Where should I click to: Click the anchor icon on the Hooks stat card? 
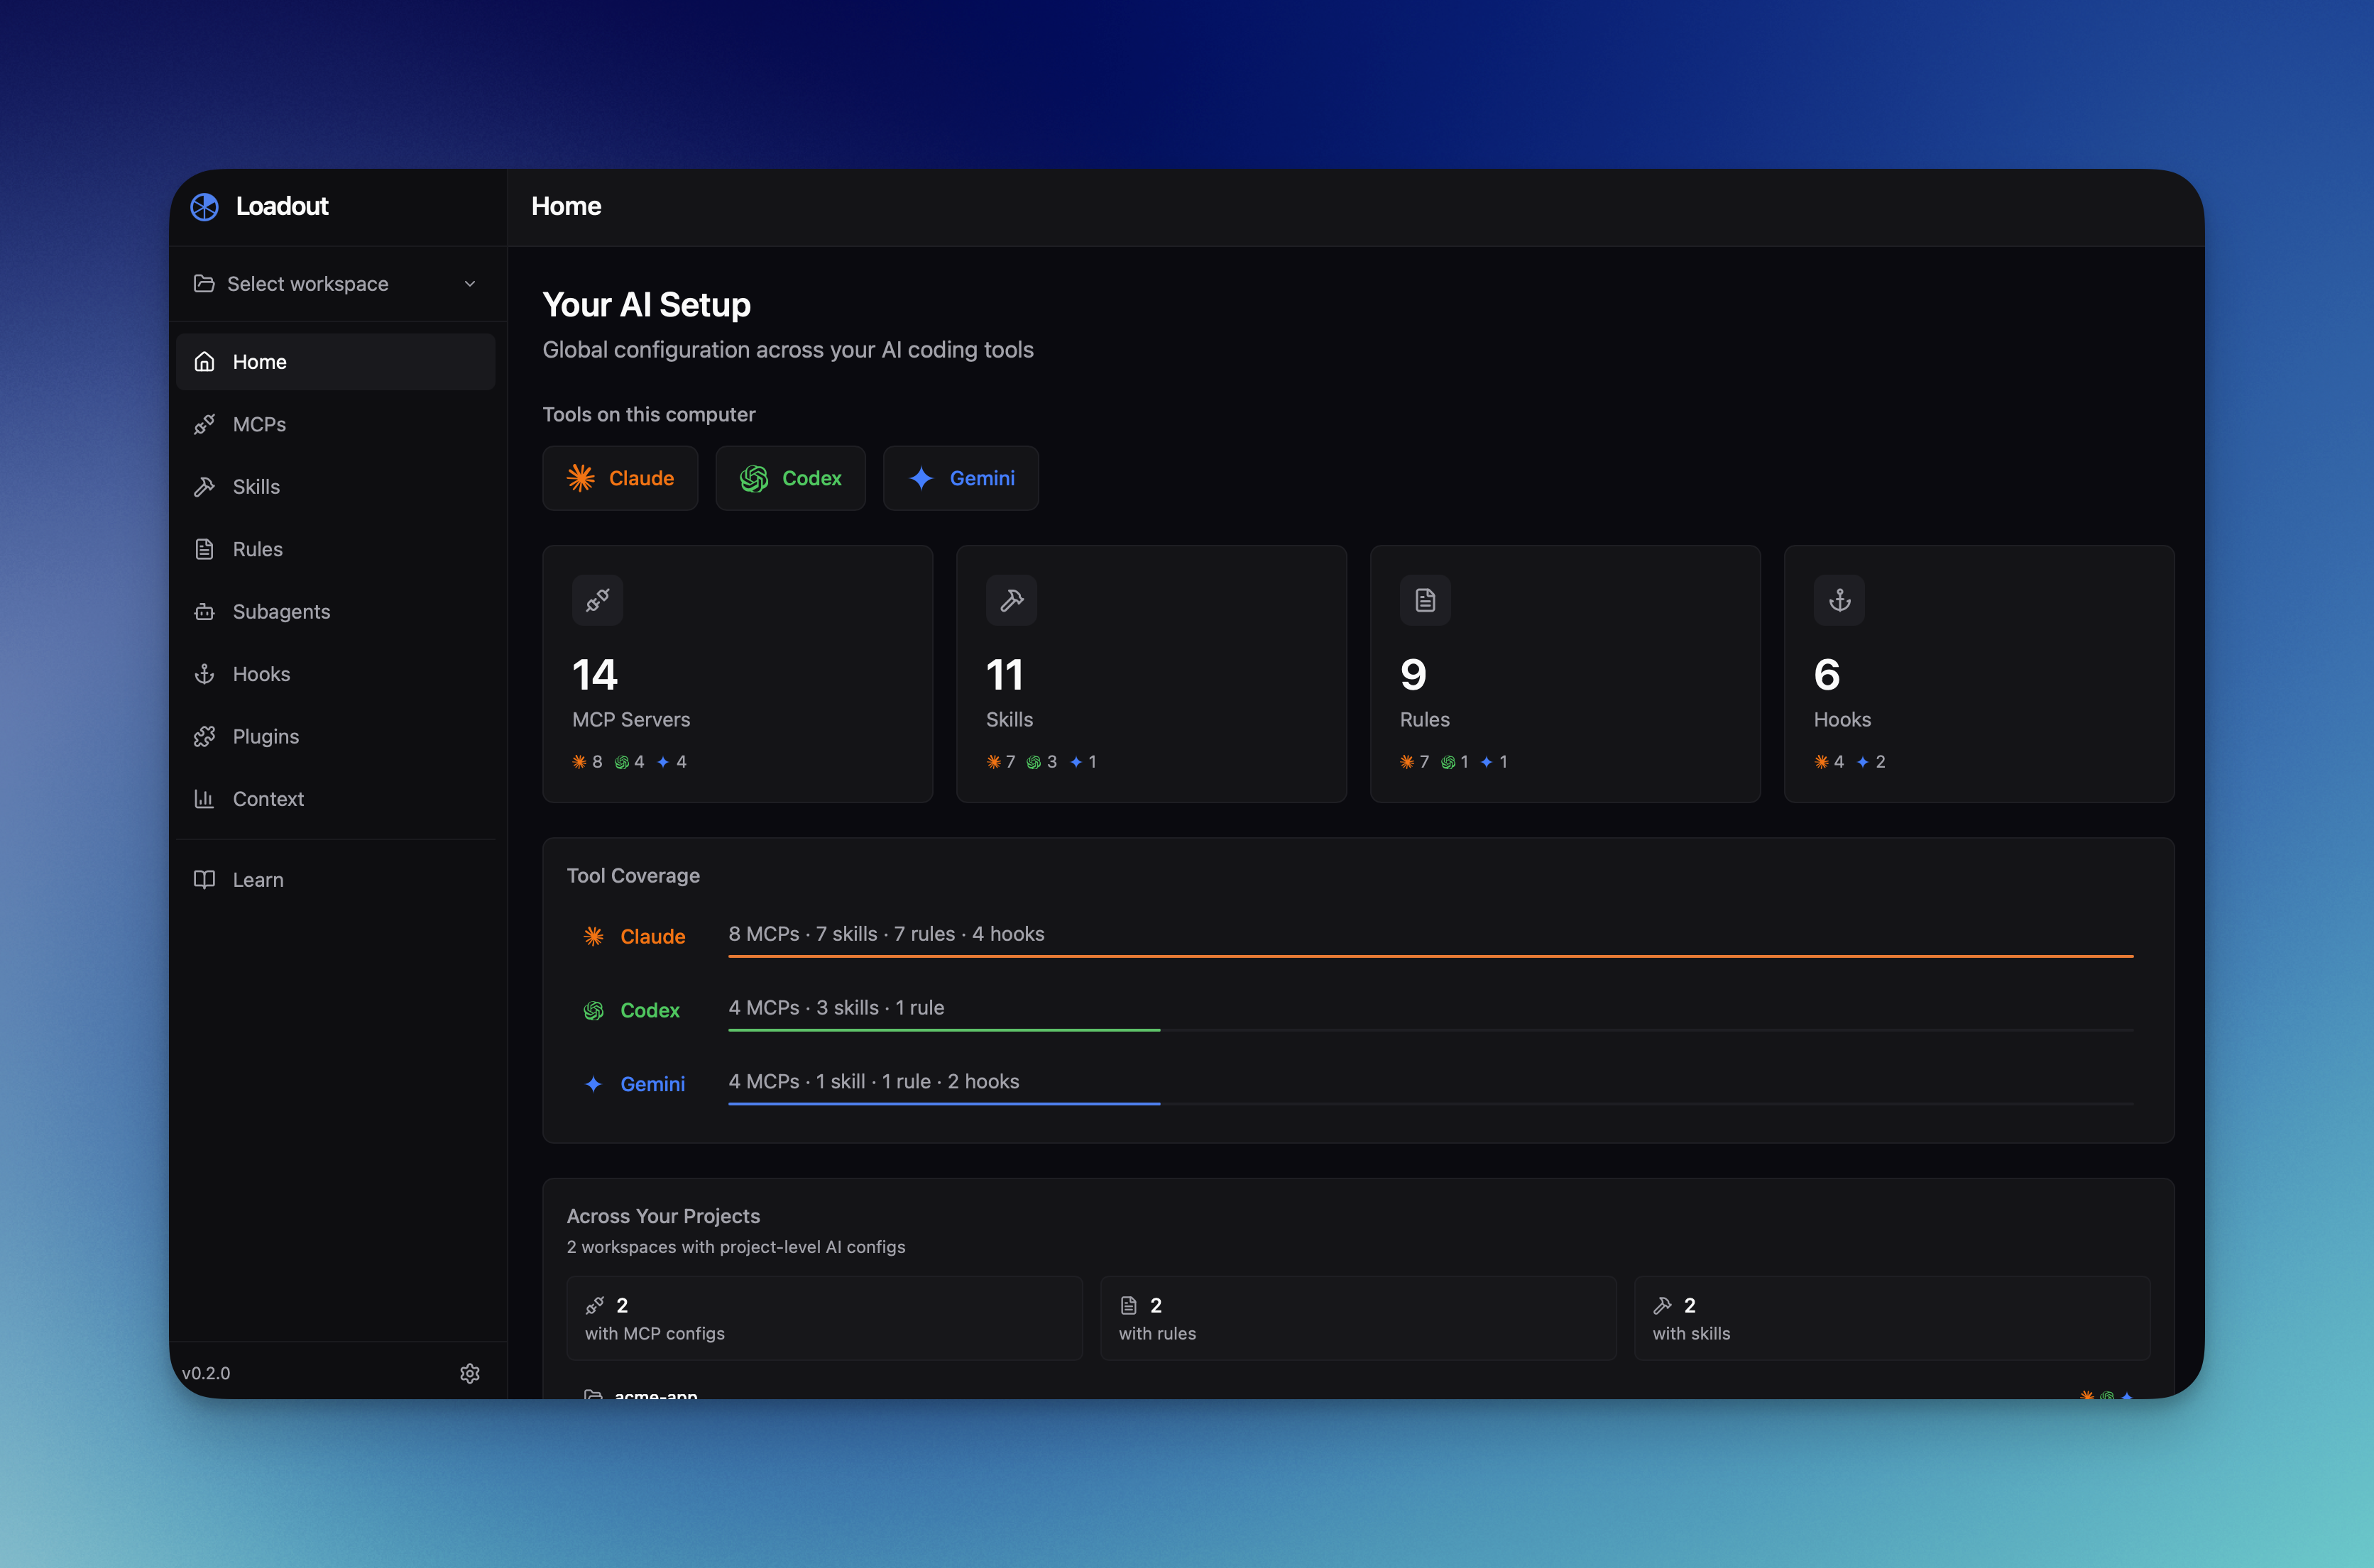pyautogui.click(x=1839, y=600)
